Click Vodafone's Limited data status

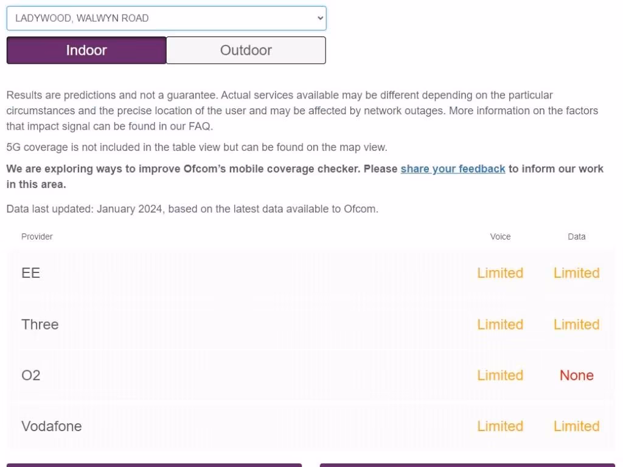click(x=576, y=426)
